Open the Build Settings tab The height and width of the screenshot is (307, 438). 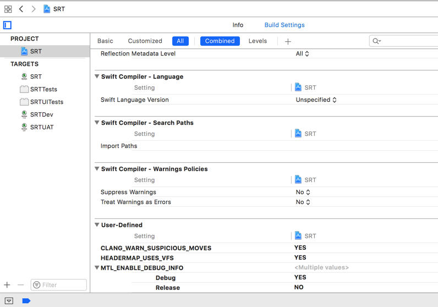[284, 25]
